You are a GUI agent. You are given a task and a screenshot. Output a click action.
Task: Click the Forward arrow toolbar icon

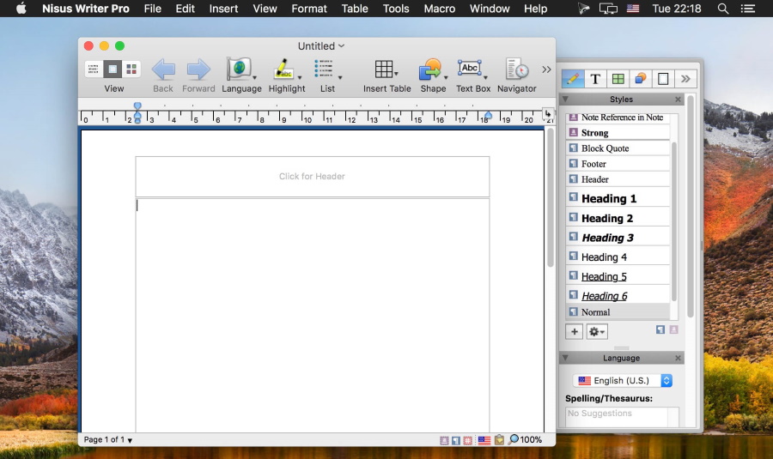click(x=198, y=69)
